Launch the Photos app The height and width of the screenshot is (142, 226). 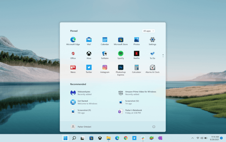click(x=137, y=41)
